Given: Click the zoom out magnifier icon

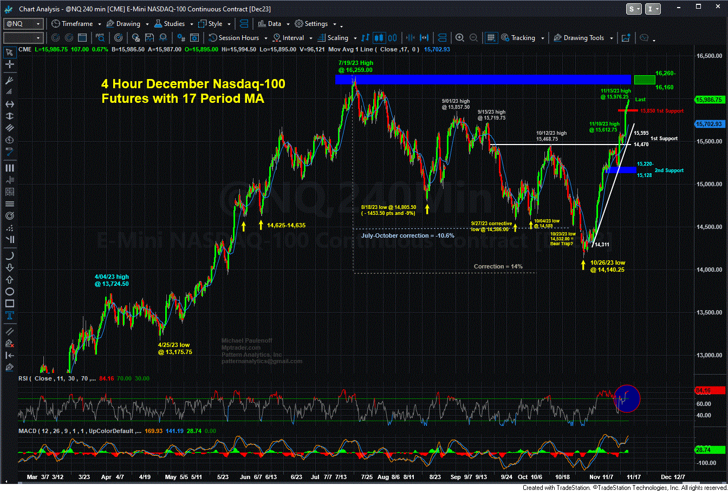Looking at the screenshot, I should [x=473, y=38].
